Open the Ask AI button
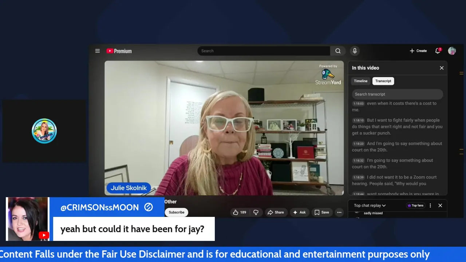Viewport: 466px width, 262px height. pos(299,213)
